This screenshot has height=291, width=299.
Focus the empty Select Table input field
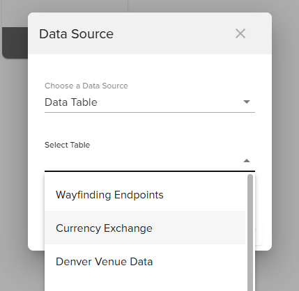pos(144,161)
